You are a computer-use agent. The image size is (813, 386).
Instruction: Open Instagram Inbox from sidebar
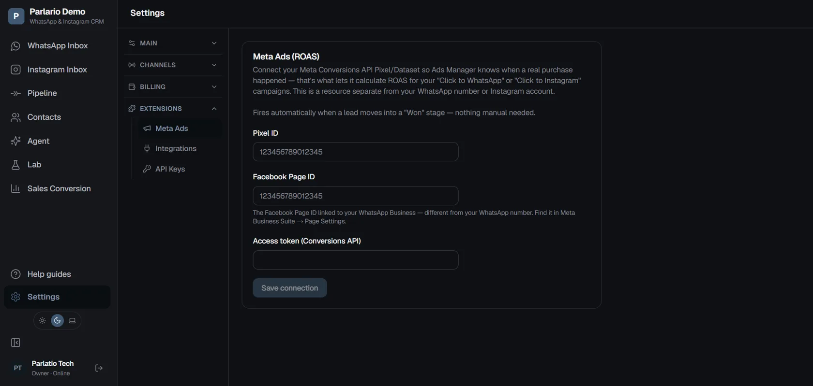(x=57, y=70)
